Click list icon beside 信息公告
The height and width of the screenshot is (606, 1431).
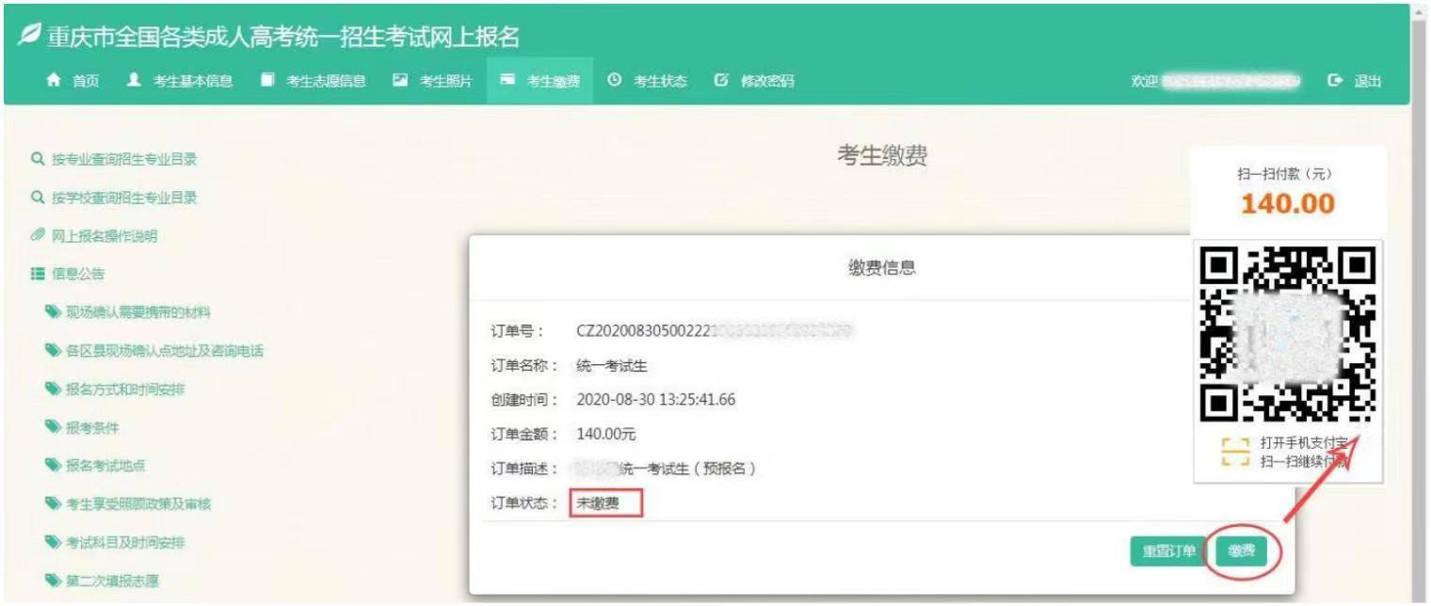pos(37,275)
